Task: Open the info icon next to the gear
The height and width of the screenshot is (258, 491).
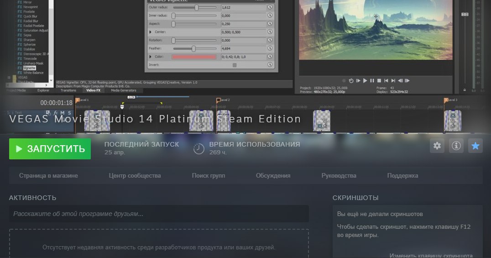Action: pos(456,146)
